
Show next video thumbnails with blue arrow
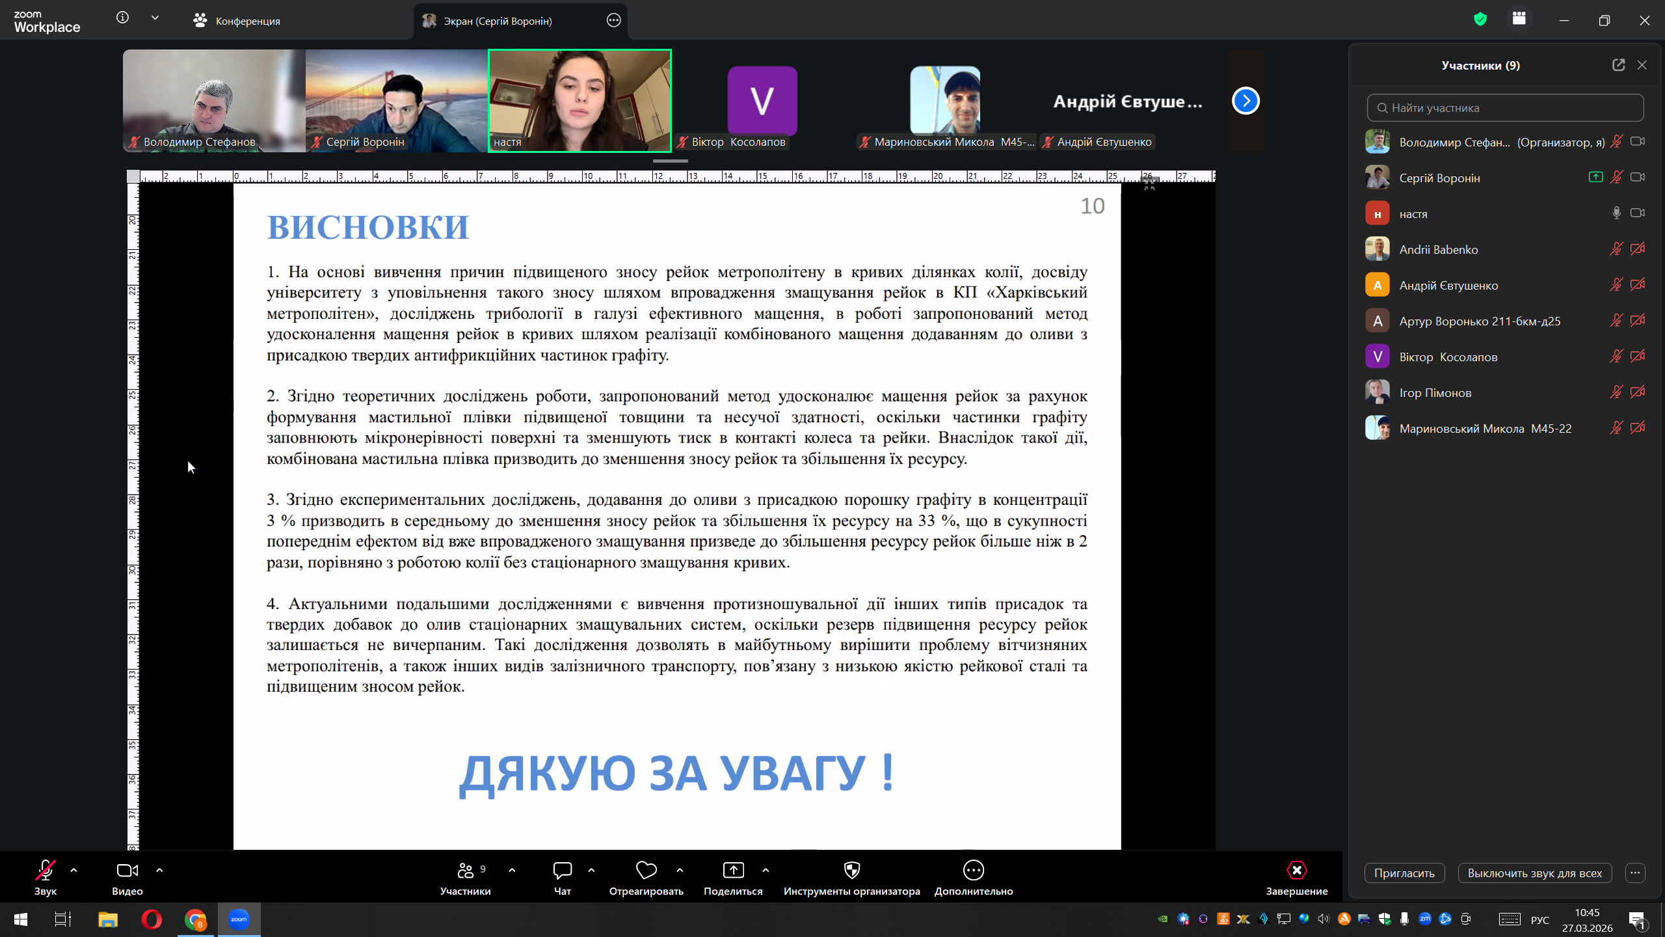tap(1245, 101)
